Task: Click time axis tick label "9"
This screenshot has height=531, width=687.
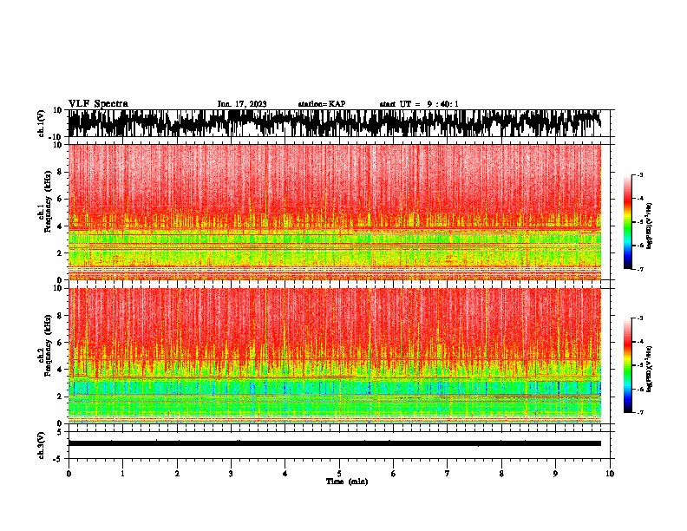Action: [555, 474]
